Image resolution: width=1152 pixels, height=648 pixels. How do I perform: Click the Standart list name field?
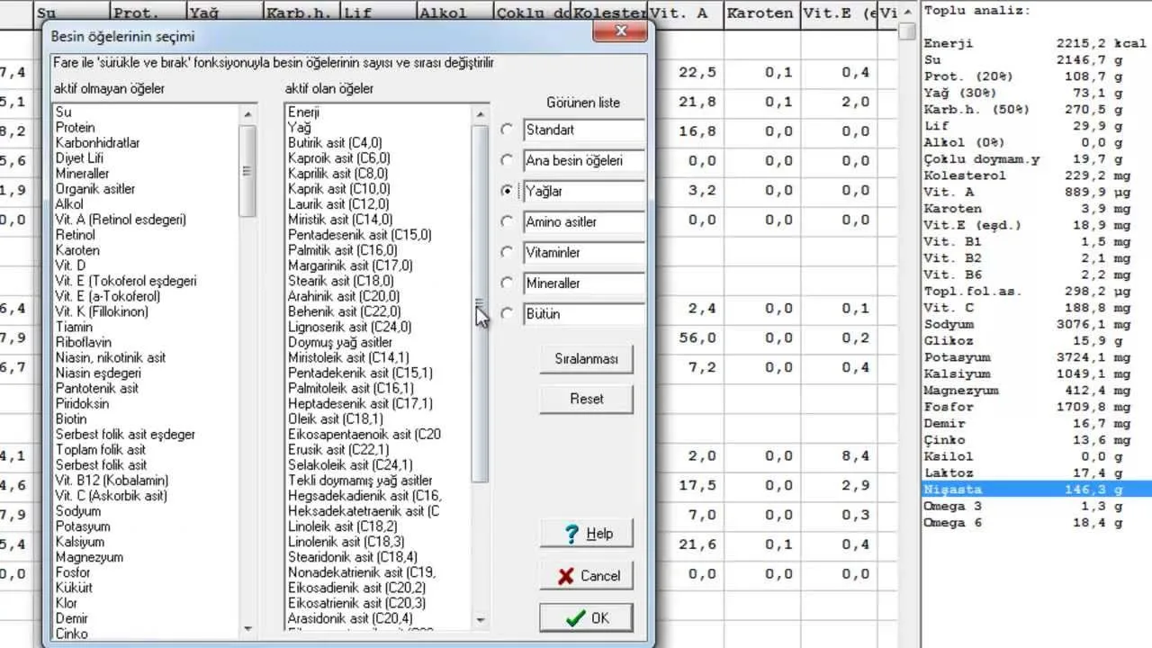click(x=584, y=130)
